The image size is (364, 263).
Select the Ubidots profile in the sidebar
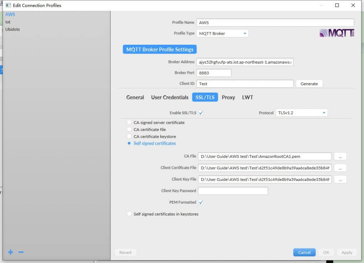(12, 29)
